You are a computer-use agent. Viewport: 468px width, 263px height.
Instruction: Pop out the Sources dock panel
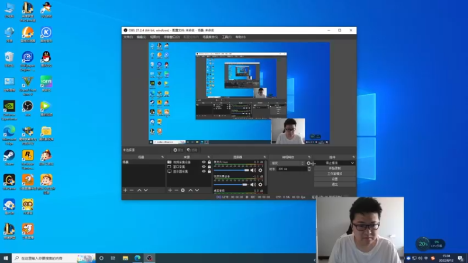pos(208,157)
